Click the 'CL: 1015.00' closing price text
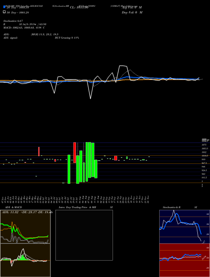 point(79,8)
